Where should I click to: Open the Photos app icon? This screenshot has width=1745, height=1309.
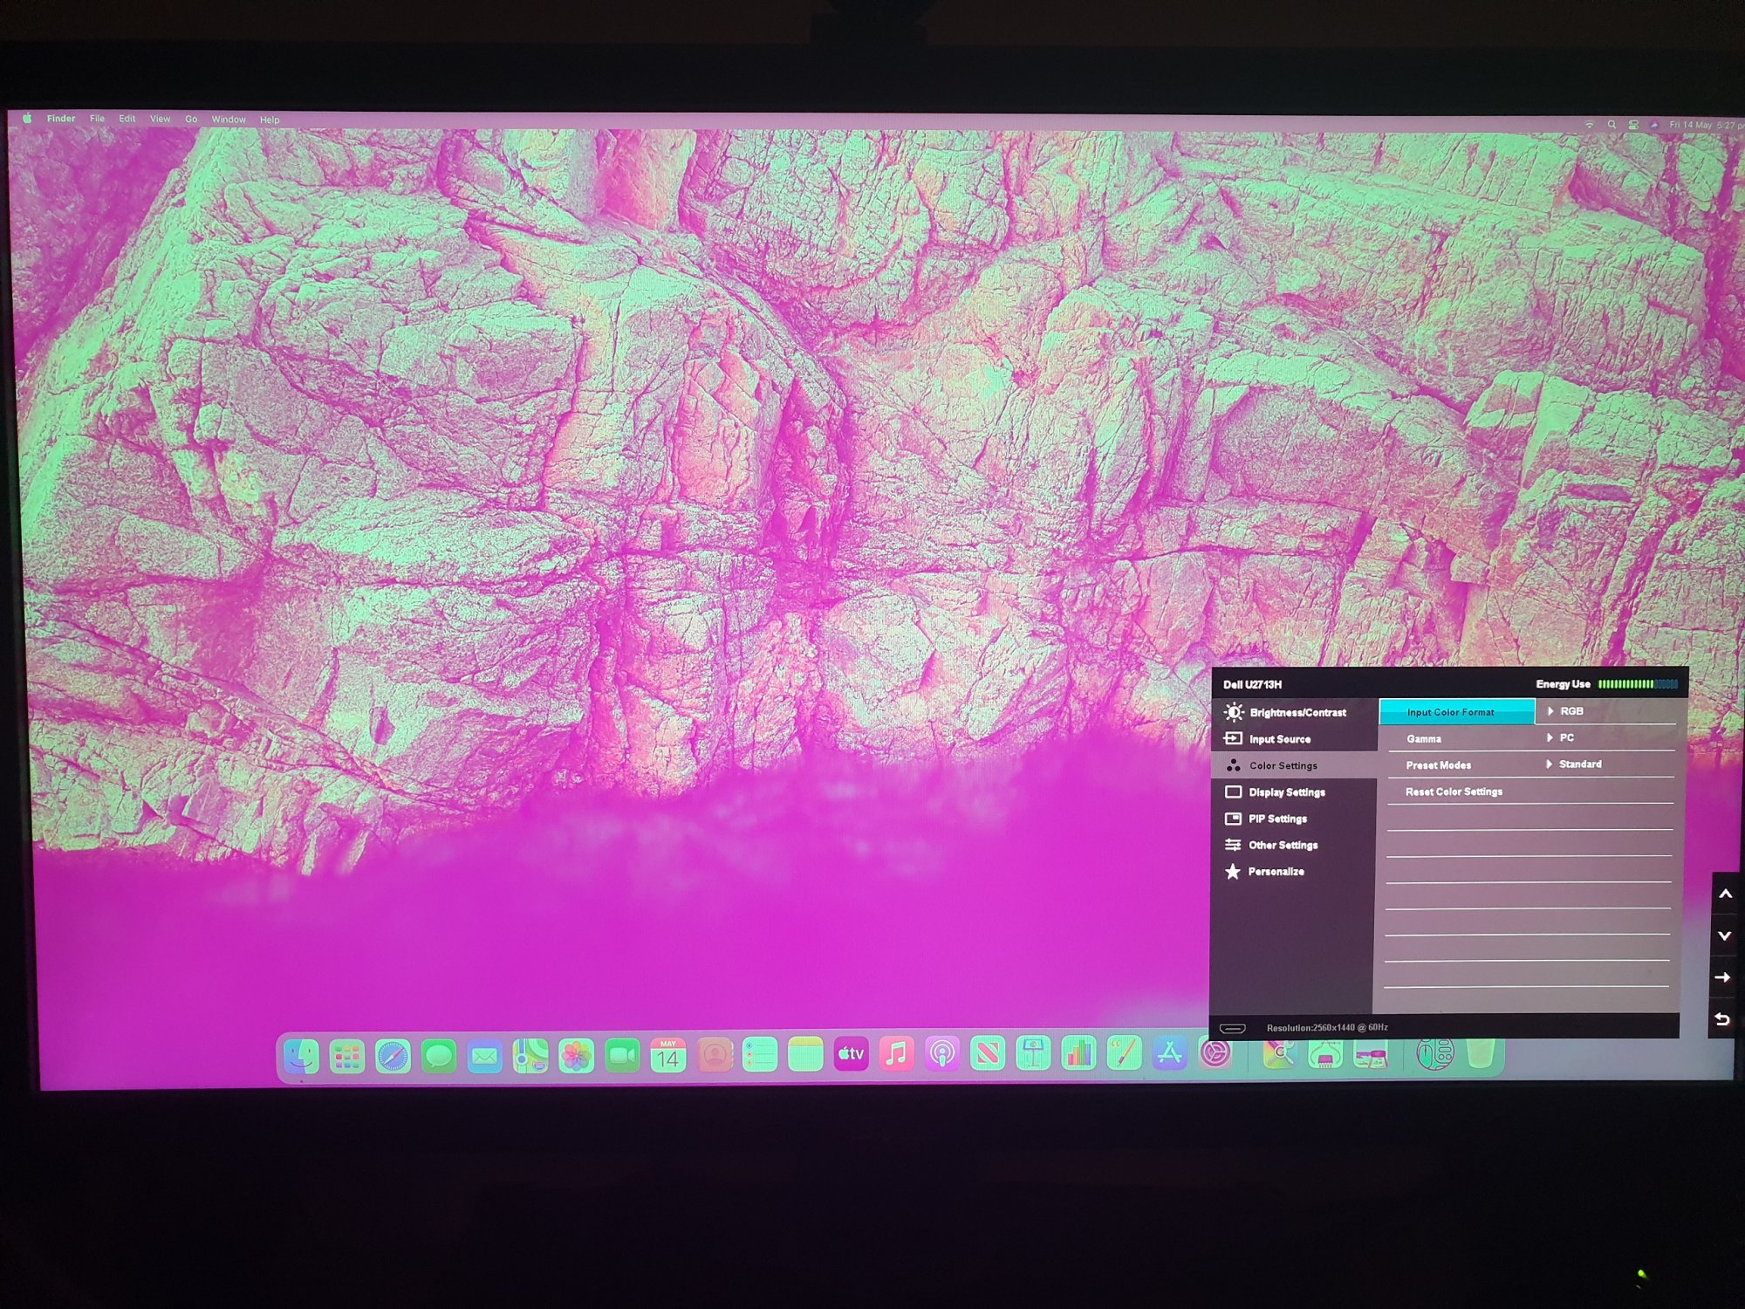pos(576,1056)
